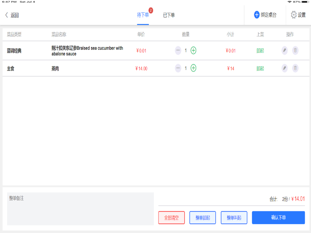Image resolution: width=311 pixels, height=233 pixels.
Task: Decrease quantity of Braised sea cucumber dish
Action: click(178, 50)
